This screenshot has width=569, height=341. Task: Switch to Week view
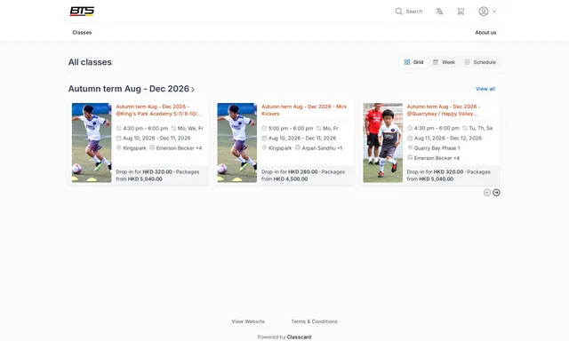(x=444, y=62)
